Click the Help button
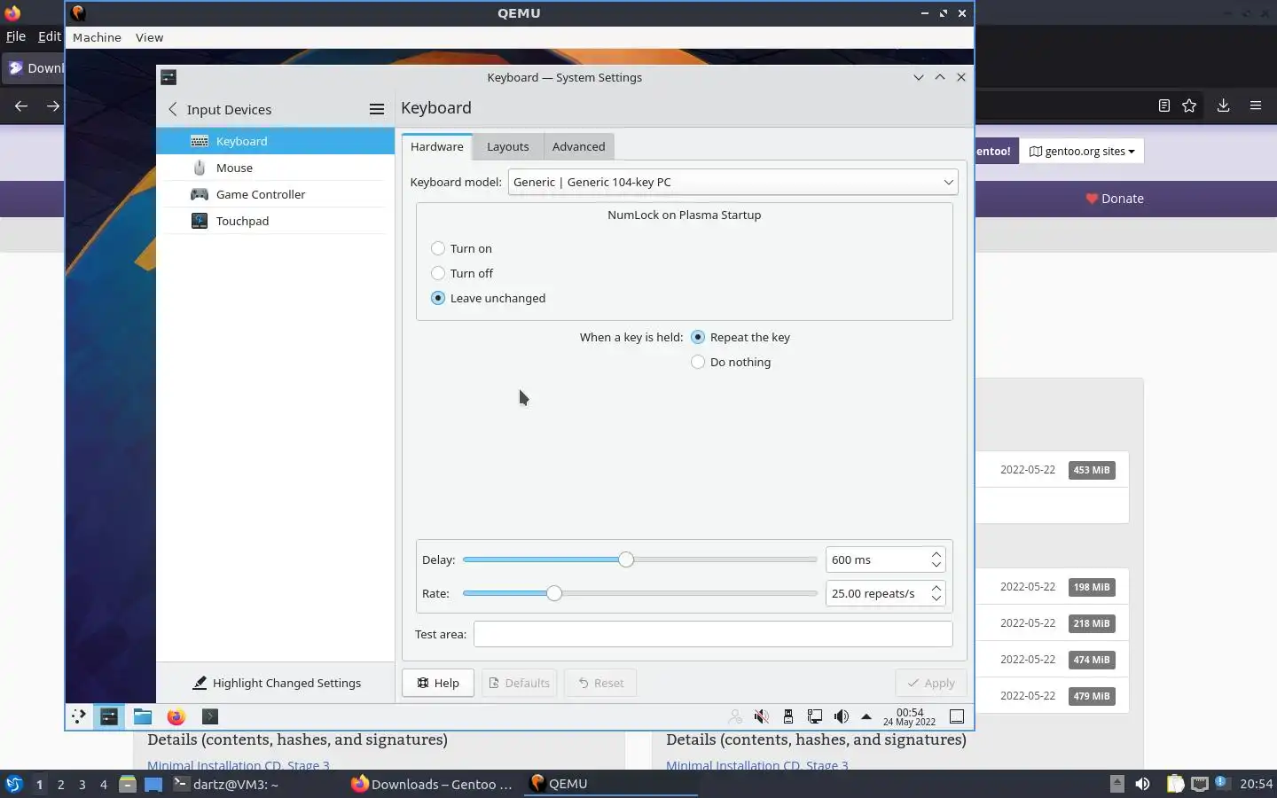The image size is (1277, 798). coord(438,683)
